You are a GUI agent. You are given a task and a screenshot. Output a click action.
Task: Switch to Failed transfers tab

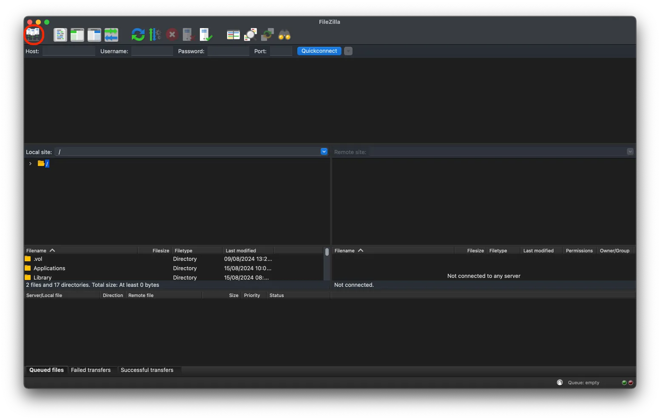coord(91,370)
